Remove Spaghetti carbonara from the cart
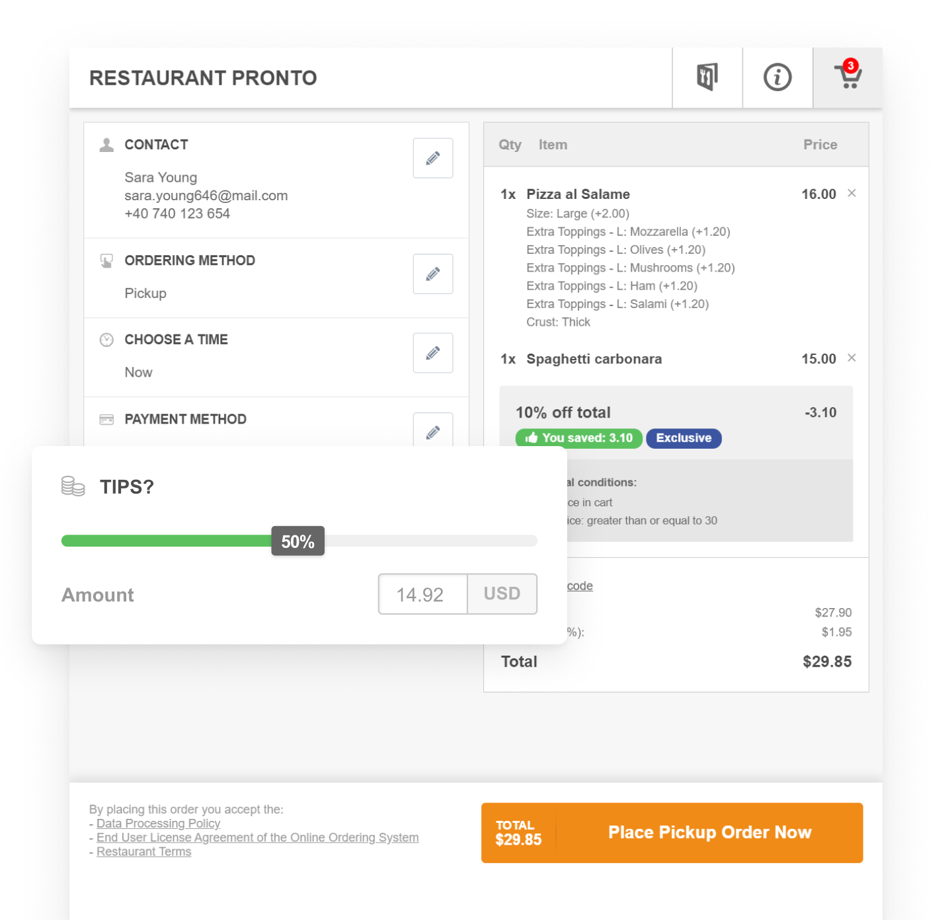952x920 pixels. (852, 358)
